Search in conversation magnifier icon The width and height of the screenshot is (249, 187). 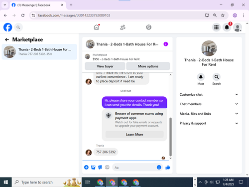click(x=217, y=77)
